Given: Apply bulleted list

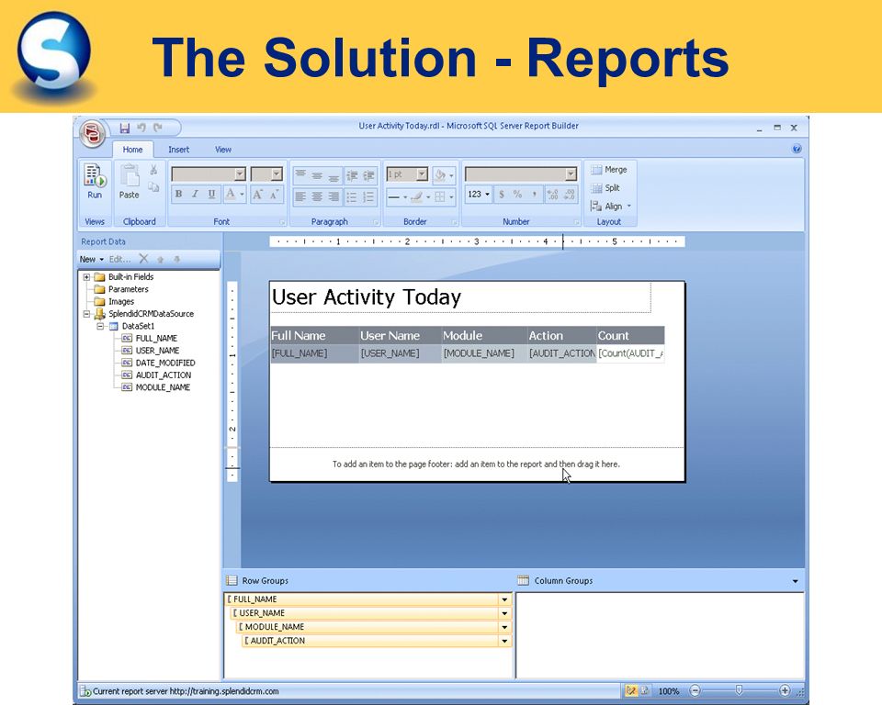Looking at the screenshot, I should (352, 196).
